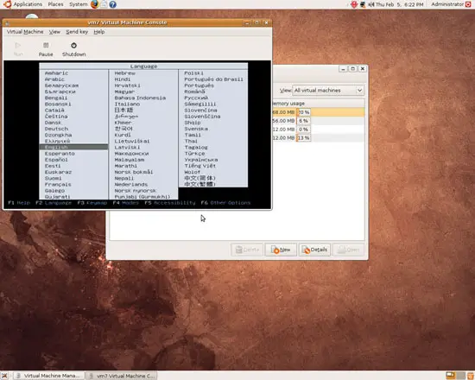Click the Details button
Screen dimensions: 475x380
314,250
